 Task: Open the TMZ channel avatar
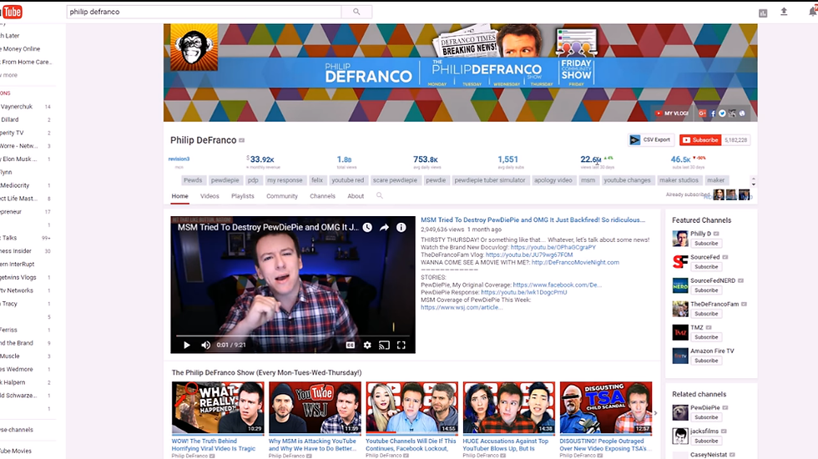680,332
